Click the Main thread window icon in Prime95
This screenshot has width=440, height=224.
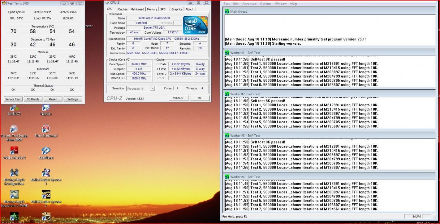click(x=227, y=11)
